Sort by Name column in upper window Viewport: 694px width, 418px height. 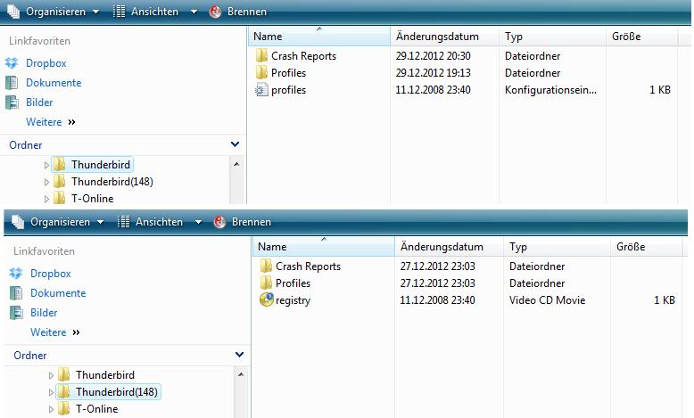(x=319, y=37)
